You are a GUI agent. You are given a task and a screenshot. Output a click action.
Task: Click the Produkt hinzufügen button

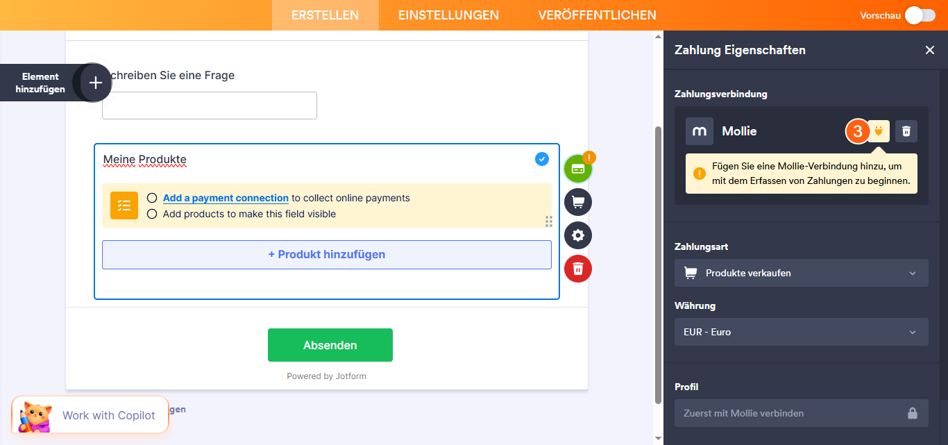point(326,254)
